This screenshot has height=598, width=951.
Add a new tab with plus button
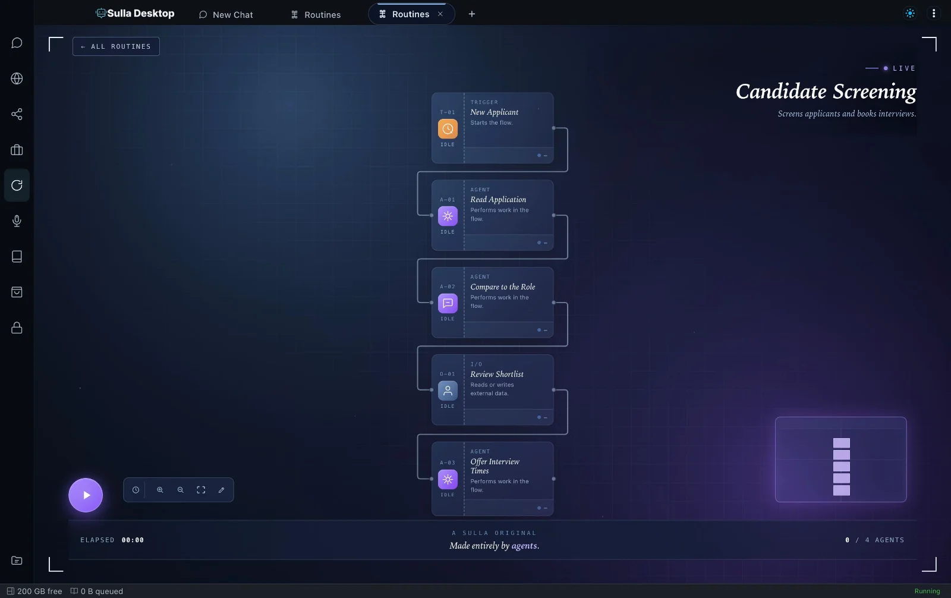point(472,14)
